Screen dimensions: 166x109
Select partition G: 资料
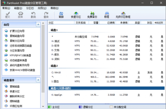[107, 59]
